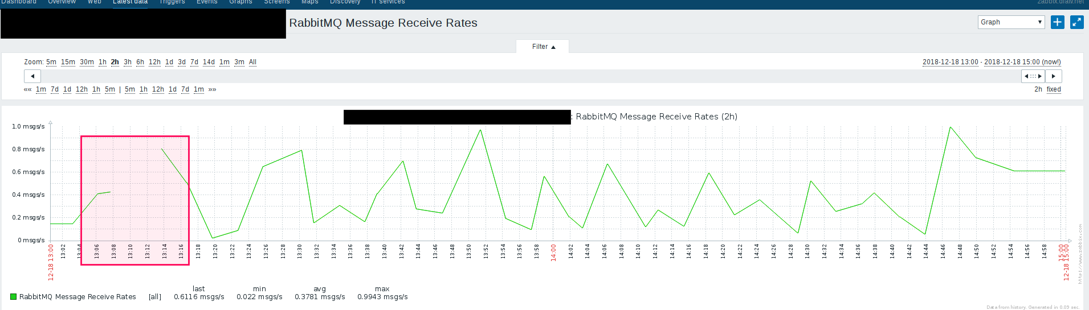Open Maps menu
Image resolution: width=1089 pixels, height=310 pixels.
(309, 2)
